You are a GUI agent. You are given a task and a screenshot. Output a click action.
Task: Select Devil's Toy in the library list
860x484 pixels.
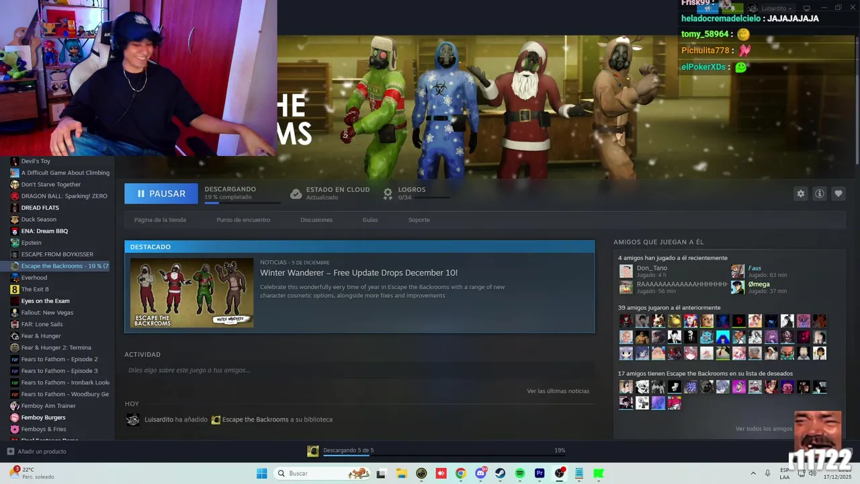36,161
